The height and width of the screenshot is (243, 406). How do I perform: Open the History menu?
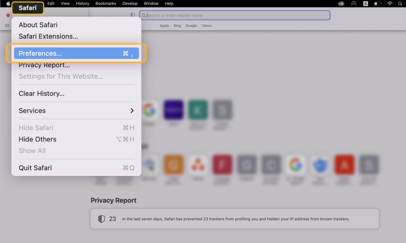click(82, 4)
